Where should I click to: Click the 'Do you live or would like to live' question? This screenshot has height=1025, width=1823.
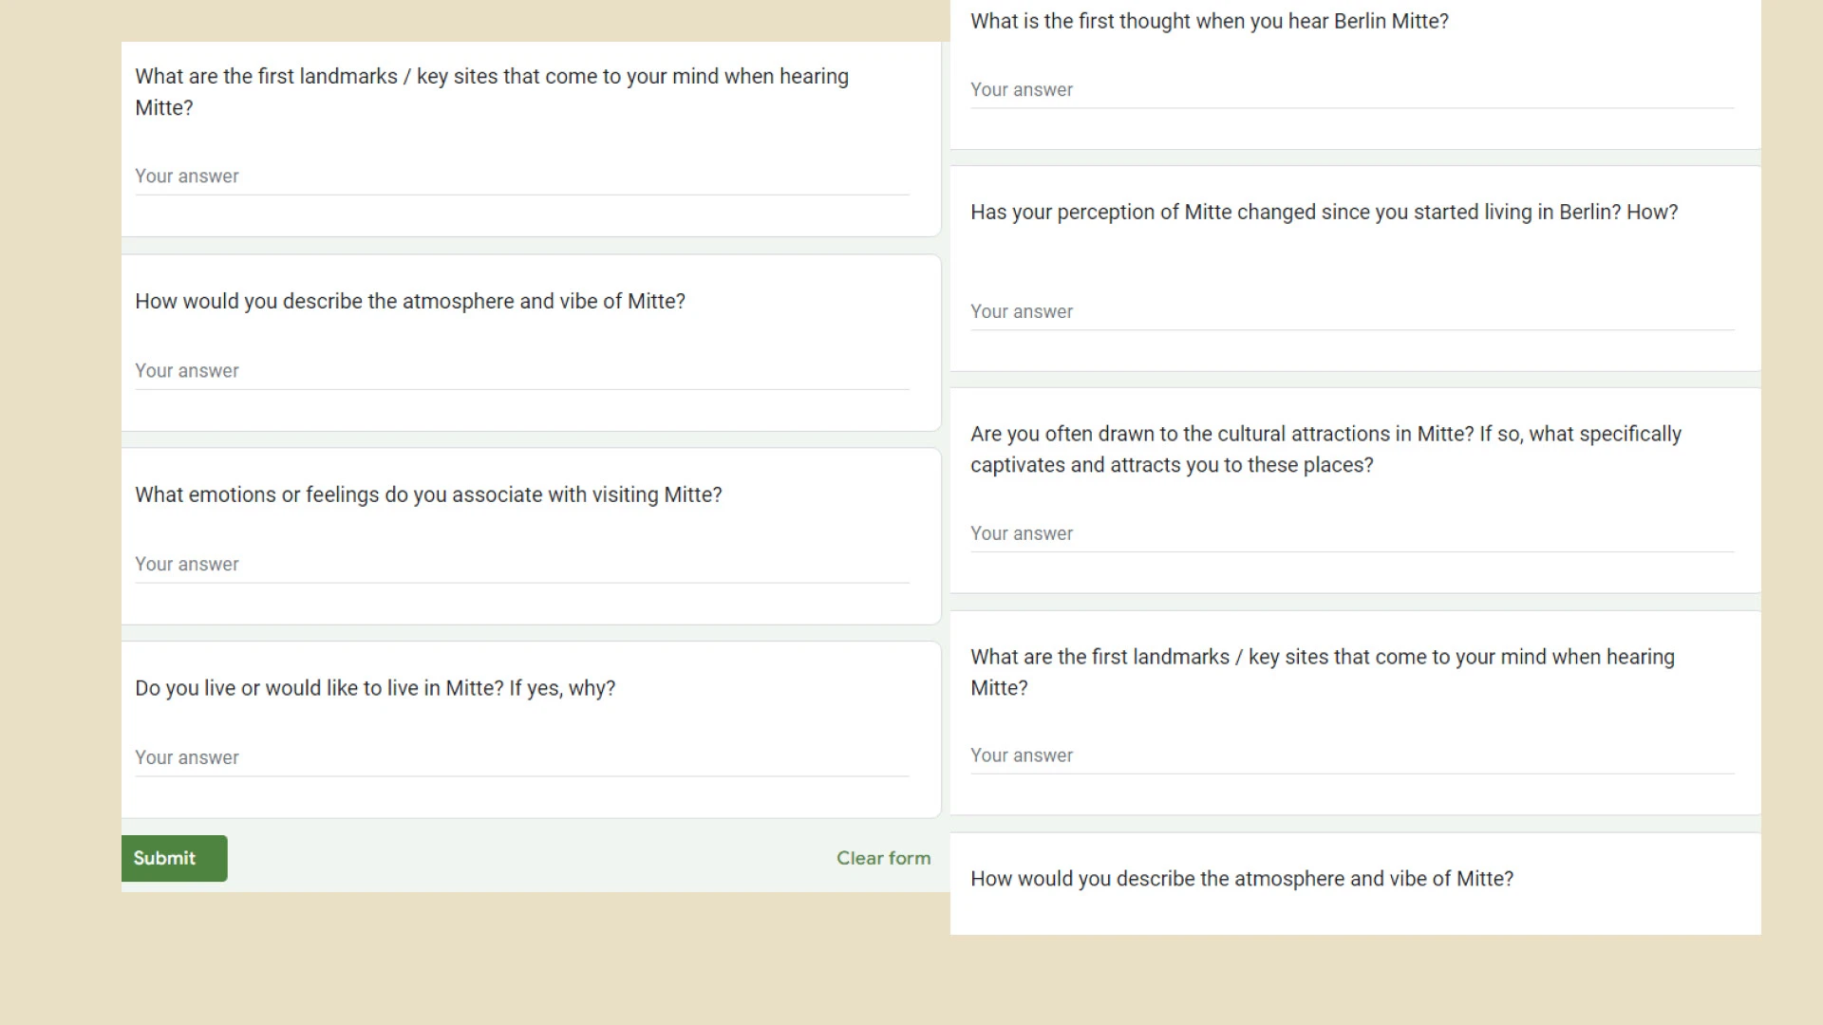pos(375,688)
